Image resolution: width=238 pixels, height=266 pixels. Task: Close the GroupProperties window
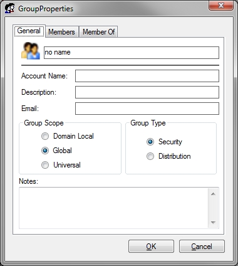tap(221, 6)
